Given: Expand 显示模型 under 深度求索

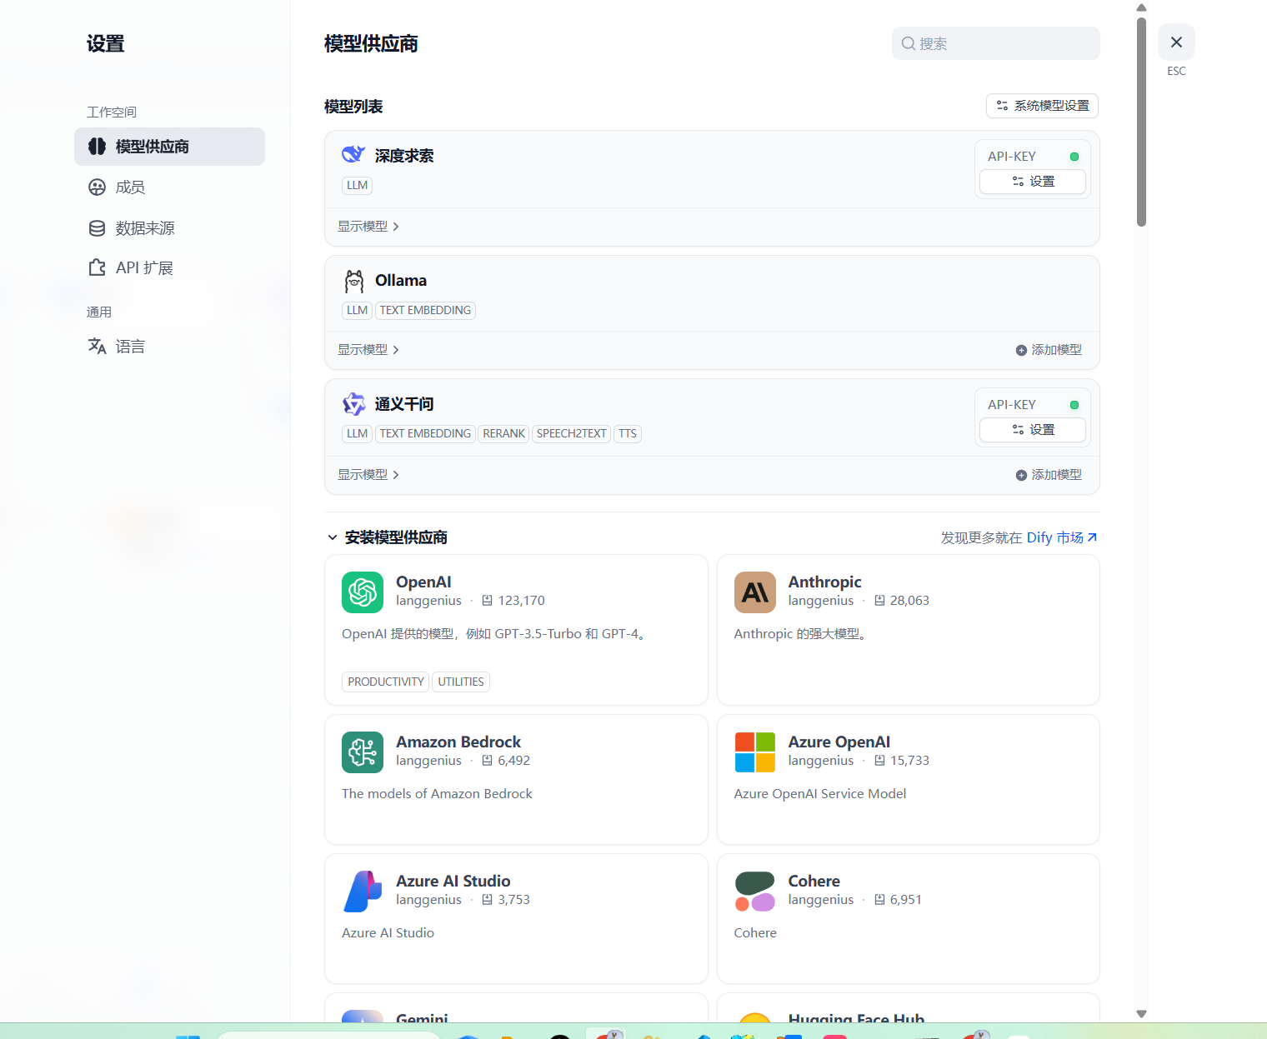Looking at the screenshot, I should pos(368,227).
